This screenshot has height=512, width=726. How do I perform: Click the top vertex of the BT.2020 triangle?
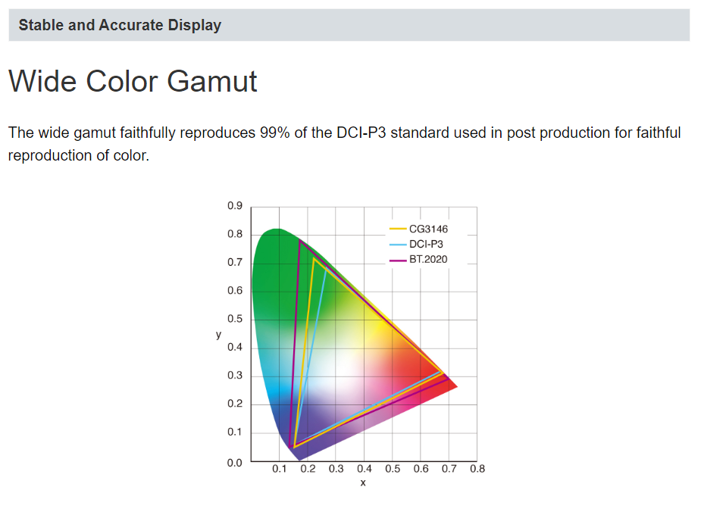(x=299, y=240)
